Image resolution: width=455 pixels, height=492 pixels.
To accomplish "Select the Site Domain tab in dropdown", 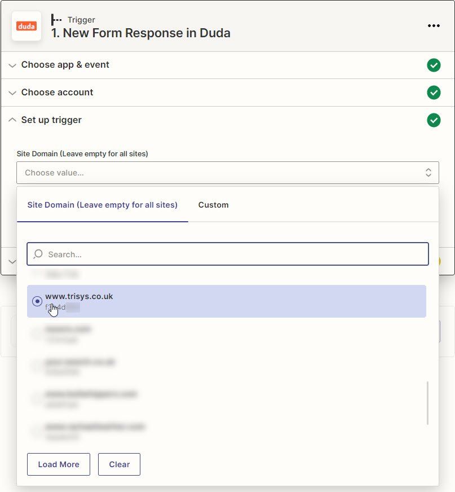I will coord(103,205).
